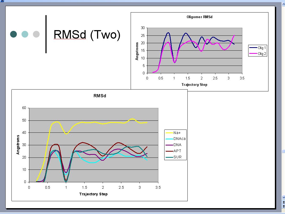Select "Angstroms" axis label in Oligomer chart
The width and height of the screenshot is (285, 214).
[137, 51]
